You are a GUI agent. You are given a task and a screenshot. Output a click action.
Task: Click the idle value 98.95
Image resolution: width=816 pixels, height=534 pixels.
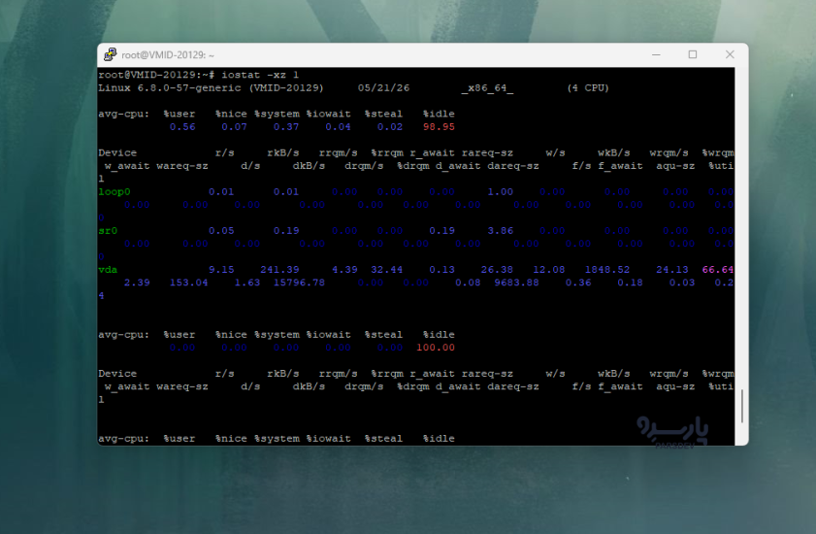pyautogui.click(x=439, y=126)
